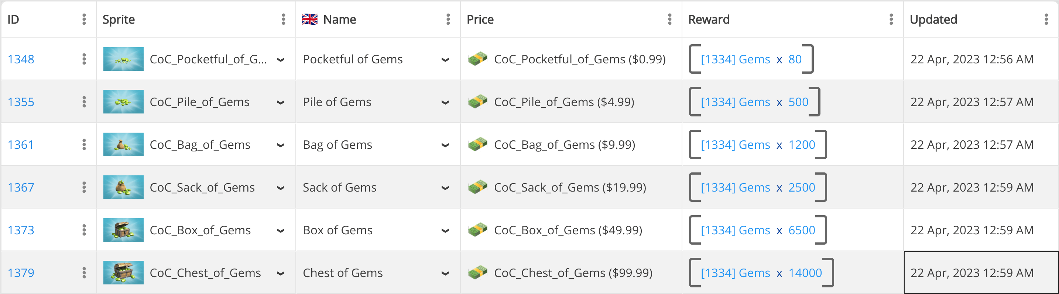Sort by the Updated column header

933,19
